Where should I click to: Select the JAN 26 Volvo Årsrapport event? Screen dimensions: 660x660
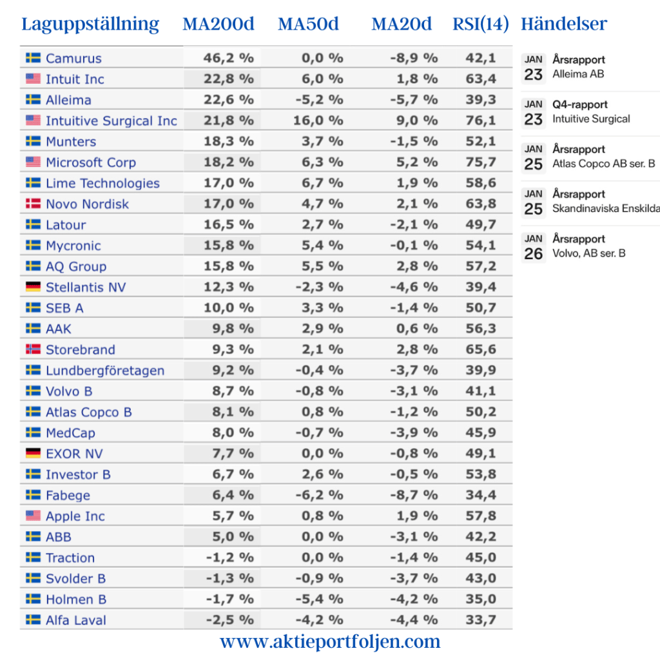point(588,246)
